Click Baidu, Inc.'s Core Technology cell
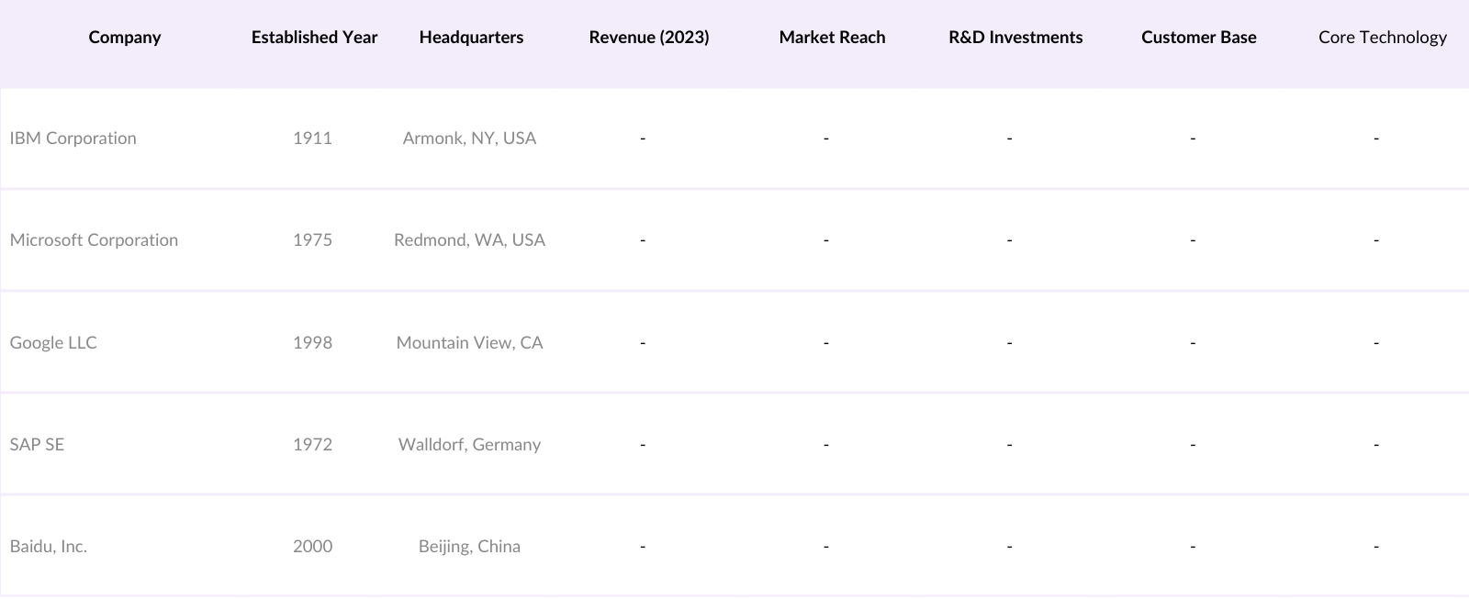The image size is (1469, 599). (x=1376, y=547)
